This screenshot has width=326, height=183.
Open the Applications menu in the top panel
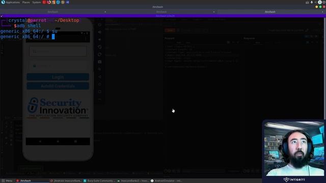(13, 2)
